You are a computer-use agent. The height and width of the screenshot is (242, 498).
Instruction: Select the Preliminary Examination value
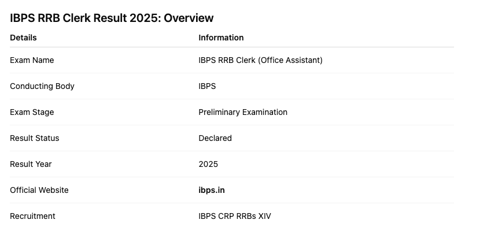coord(243,112)
